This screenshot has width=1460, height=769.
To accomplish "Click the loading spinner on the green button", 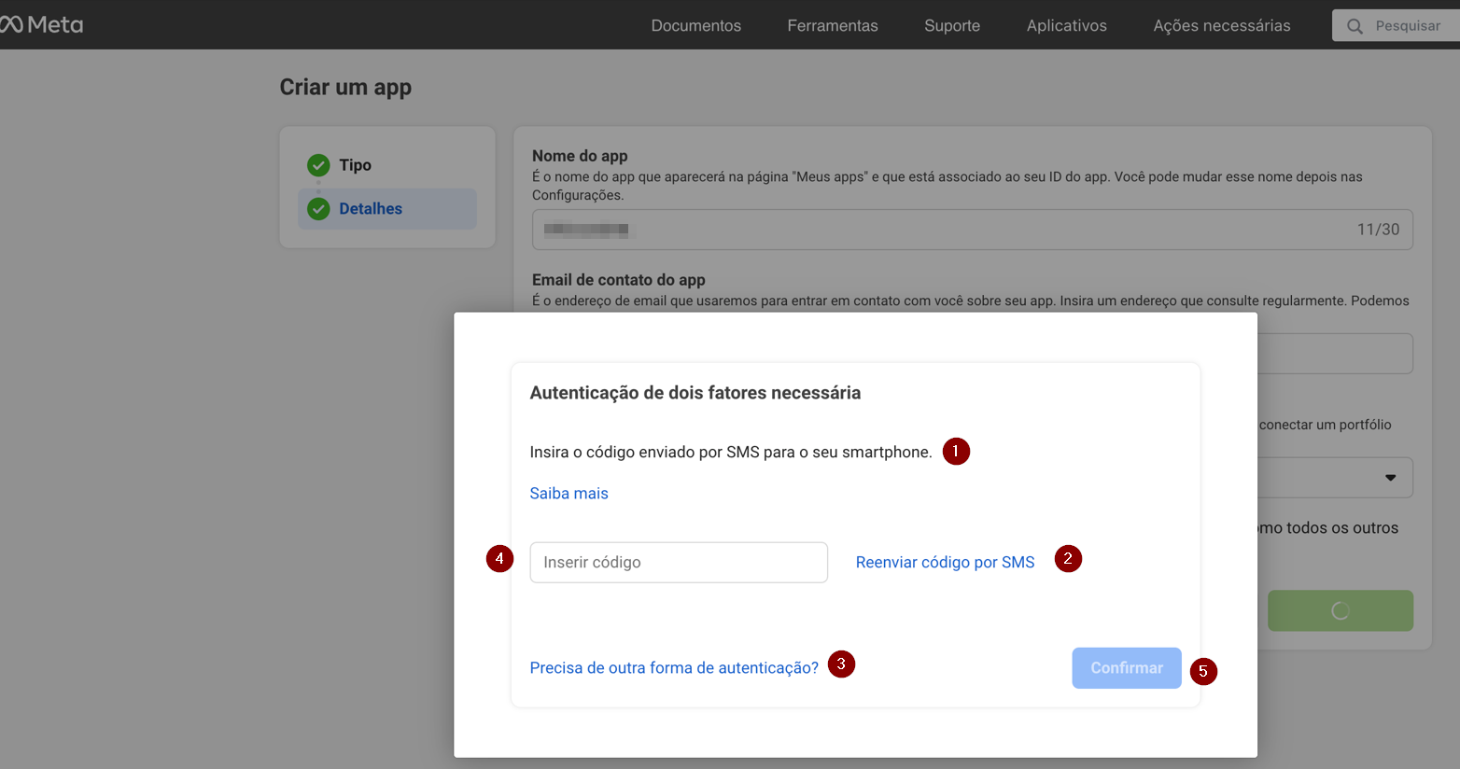I will click(1340, 610).
